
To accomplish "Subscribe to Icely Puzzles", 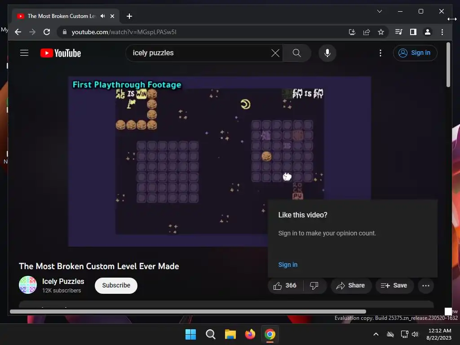I will click(x=116, y=285).
